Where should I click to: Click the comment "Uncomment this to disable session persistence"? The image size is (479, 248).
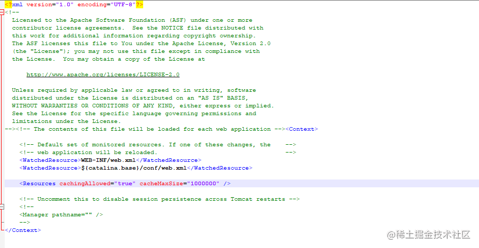click(159, 199)
